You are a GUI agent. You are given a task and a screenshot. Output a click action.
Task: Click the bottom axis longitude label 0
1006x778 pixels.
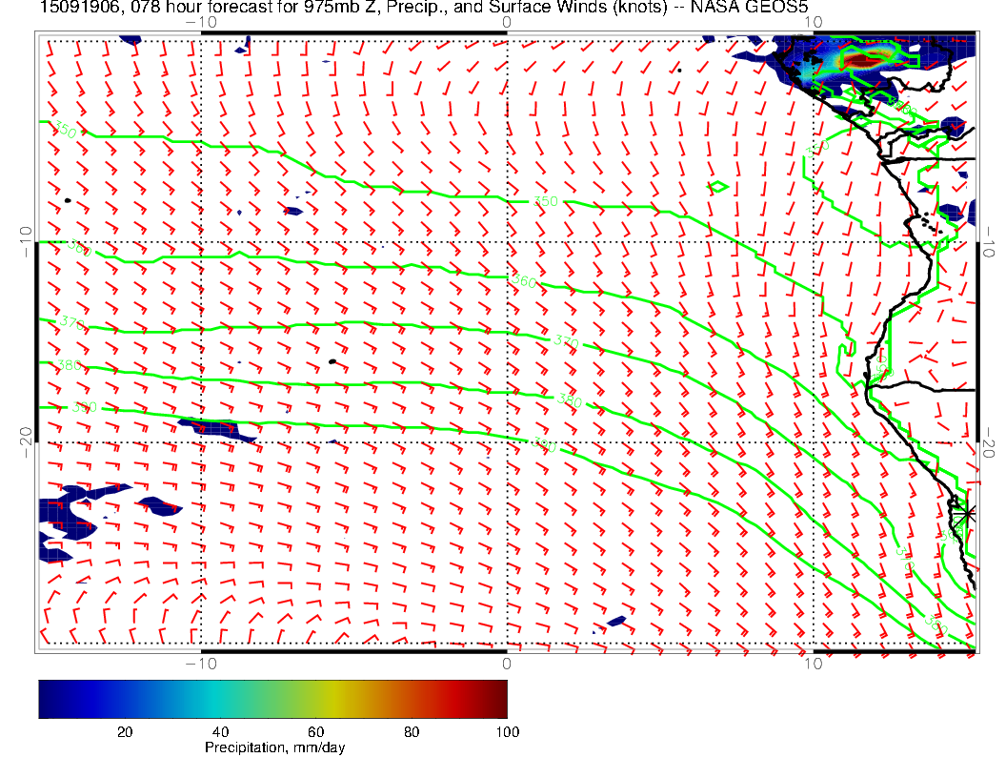coord(507,663)
